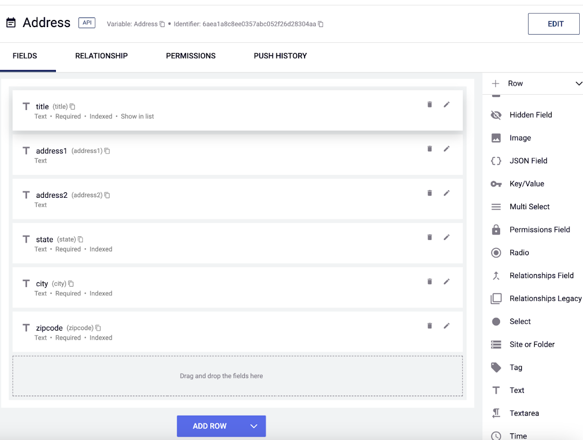Remove the address2 field with trash icon
The width and height of the screenshot is (583, 440).
[430, 193]
